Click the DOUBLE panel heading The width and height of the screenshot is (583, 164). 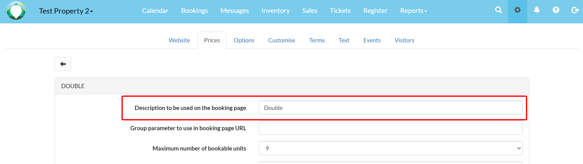[292, 86]
